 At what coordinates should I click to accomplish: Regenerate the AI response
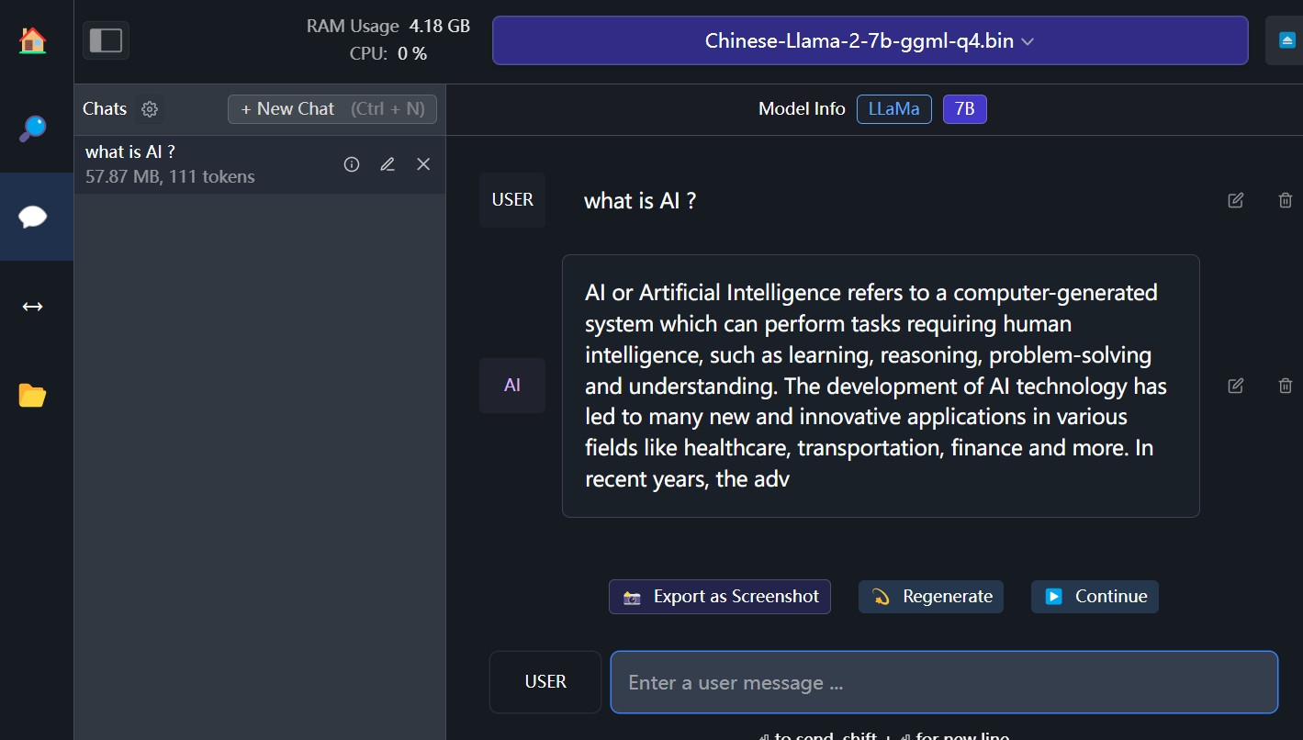[930, 597]
